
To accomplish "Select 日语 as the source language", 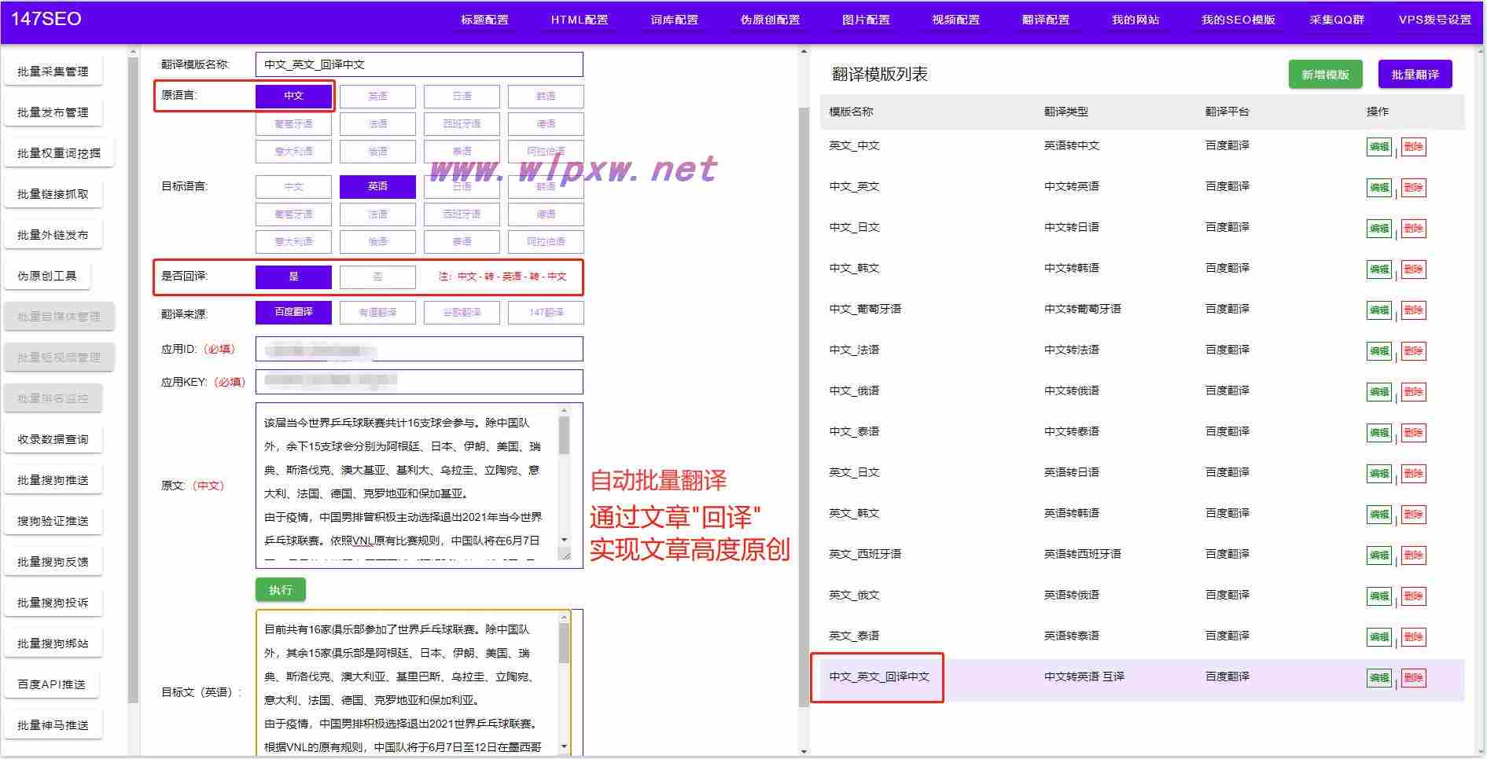I will tap(462, 96).
